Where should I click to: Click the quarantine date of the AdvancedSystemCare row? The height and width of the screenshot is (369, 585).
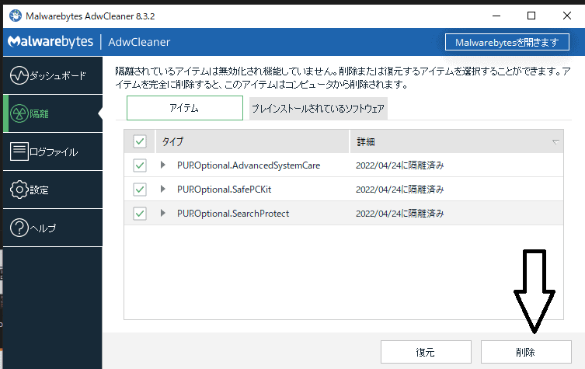coord(399,165)
